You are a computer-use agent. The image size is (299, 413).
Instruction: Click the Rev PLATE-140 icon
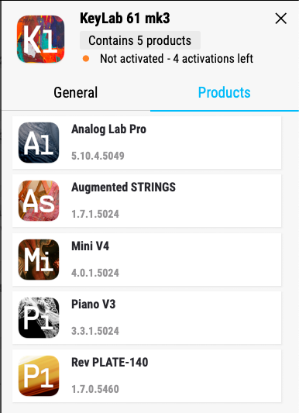39,376
